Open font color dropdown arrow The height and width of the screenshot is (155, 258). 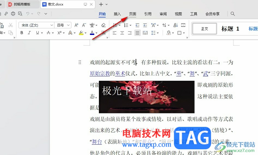pyautogui.click(x=96, y=33)
